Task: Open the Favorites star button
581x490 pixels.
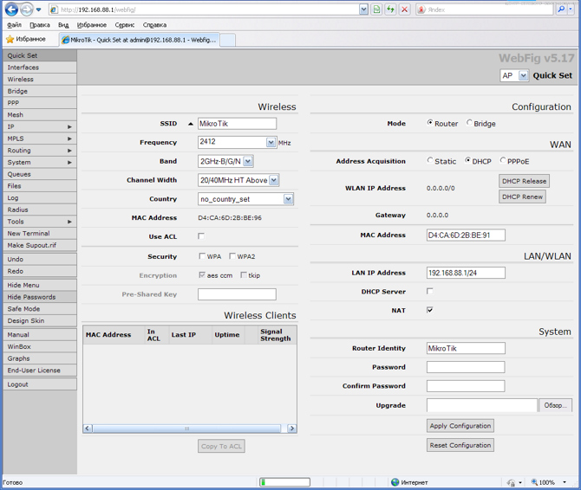Action: click(x=26, y=39)
